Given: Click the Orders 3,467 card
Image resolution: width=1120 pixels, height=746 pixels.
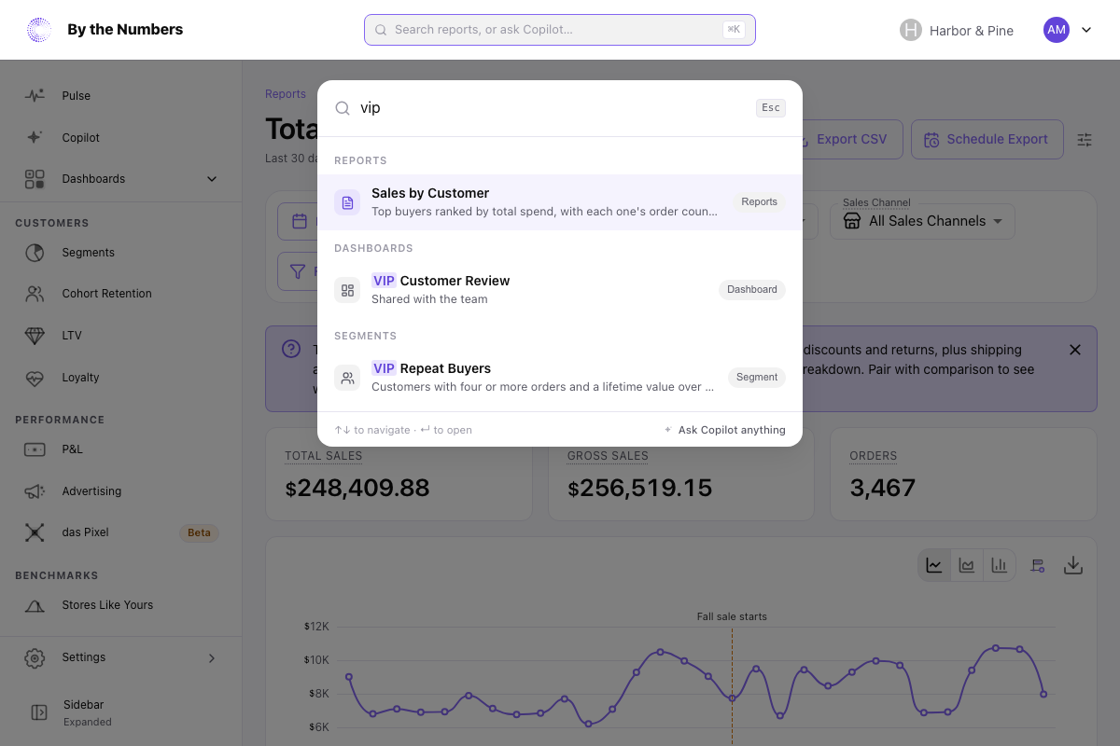Looking at the screenshot, I should pyautogui.click(x=963, y=475).
